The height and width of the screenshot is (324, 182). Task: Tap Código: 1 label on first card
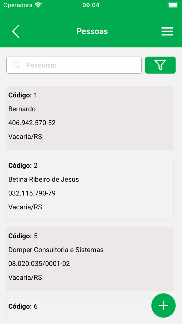pos(22,95)
